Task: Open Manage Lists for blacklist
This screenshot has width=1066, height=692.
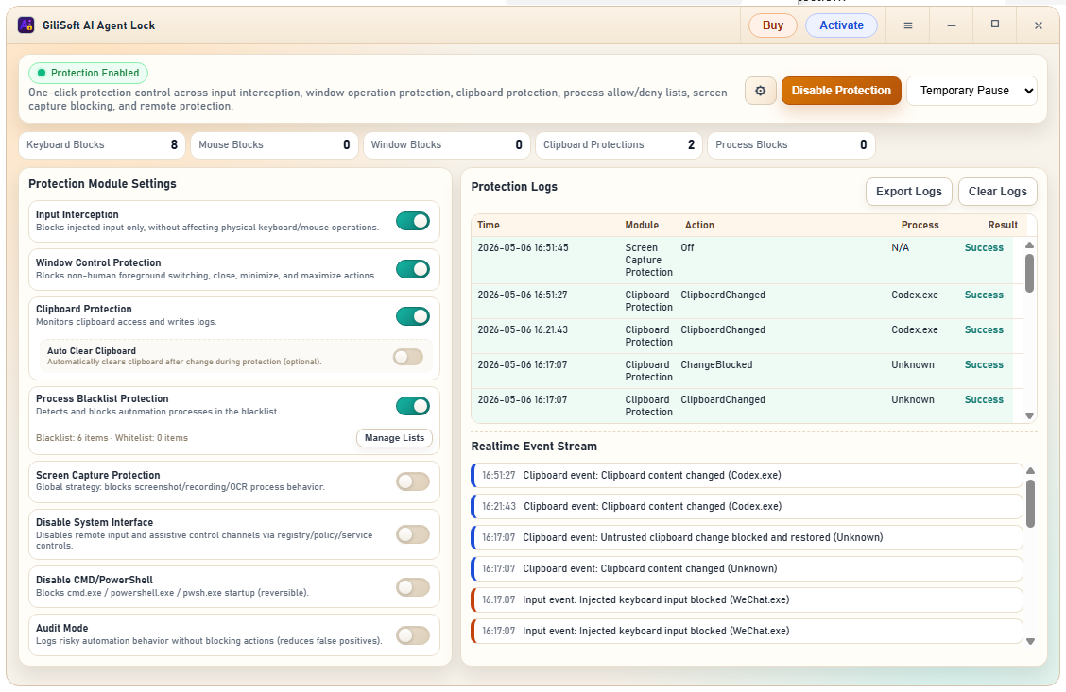Action: [394, 438]
